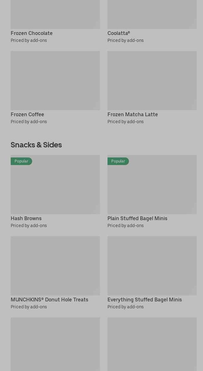Click the Hash Browns title text
Screen dimensions: 203x371
coord(26,219)
